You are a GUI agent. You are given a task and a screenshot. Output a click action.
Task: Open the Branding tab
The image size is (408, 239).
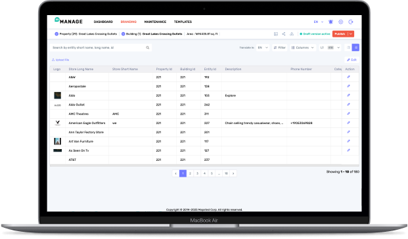click(x=129, y=22)
